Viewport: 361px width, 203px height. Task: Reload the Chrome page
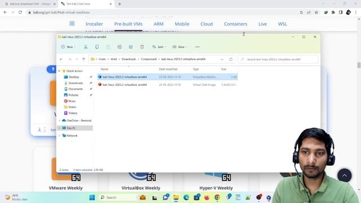(x=20, y=12)
